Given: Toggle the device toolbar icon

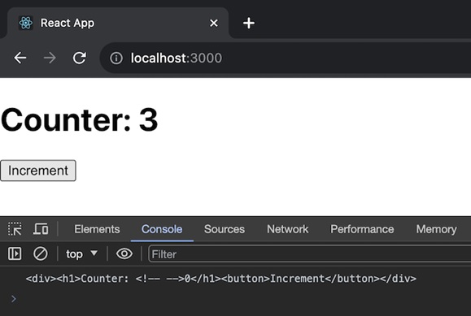Looking at the screenshot, I should click(x=41, y=229).
